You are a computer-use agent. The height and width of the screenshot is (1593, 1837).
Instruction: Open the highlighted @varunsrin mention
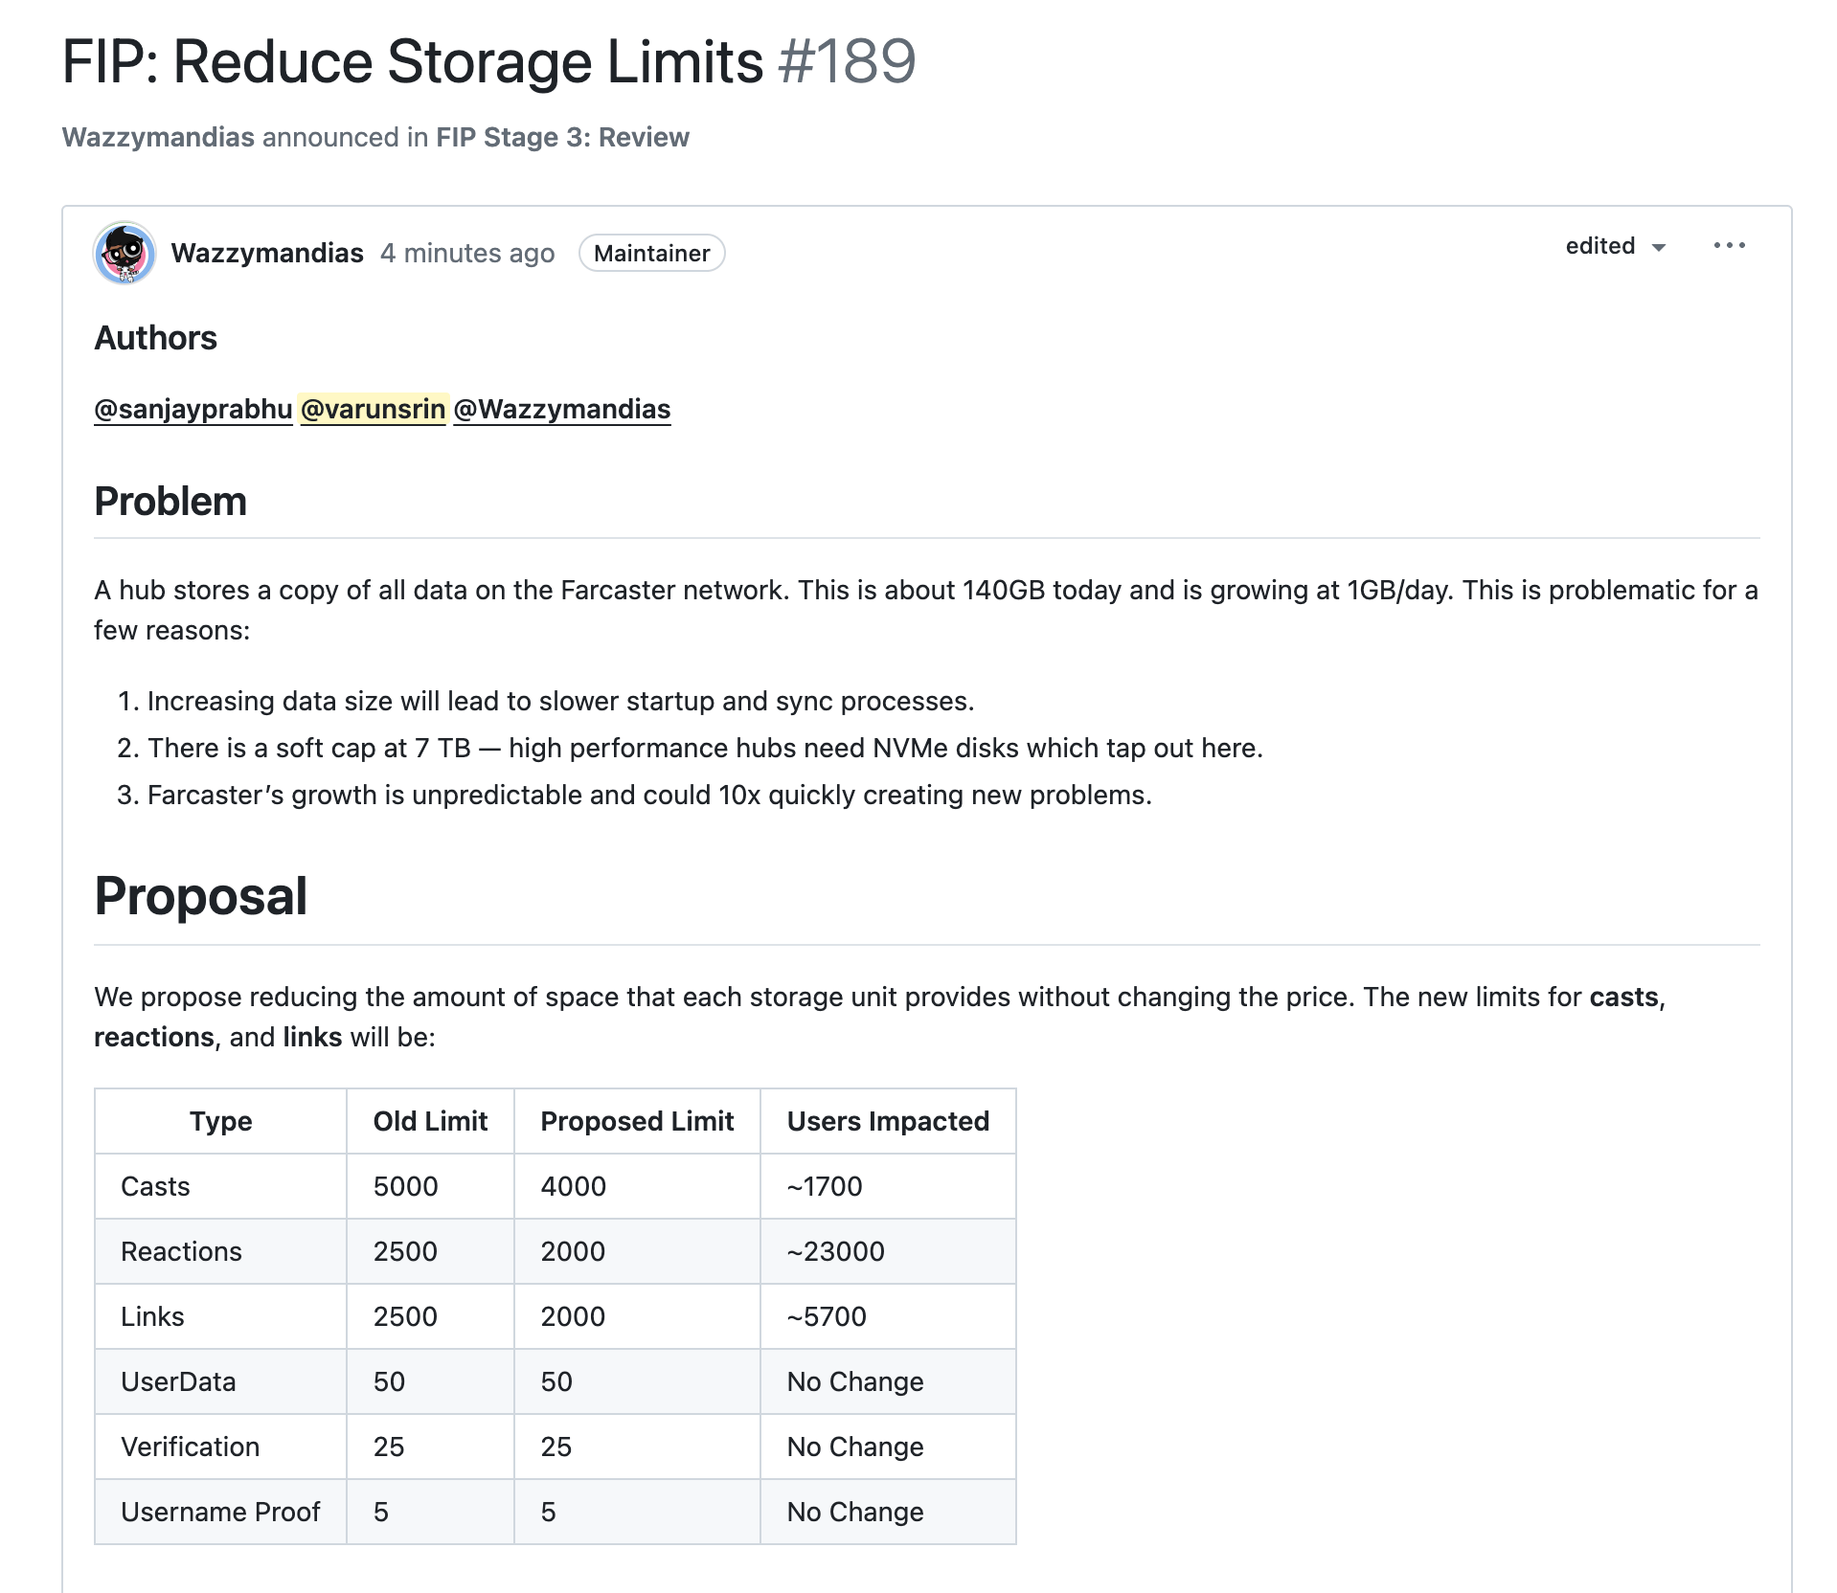(x=373, y=410)
